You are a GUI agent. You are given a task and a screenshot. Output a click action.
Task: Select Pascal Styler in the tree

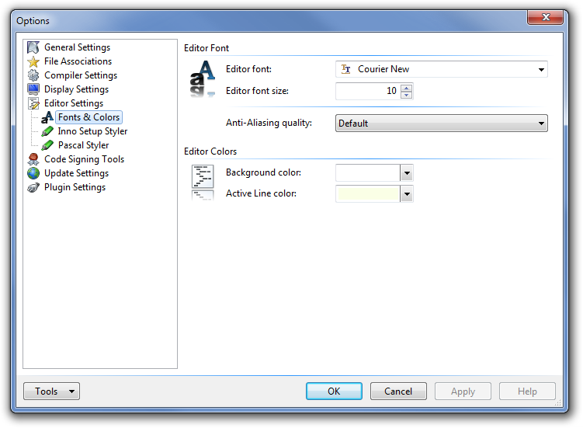[x=83, y=145]
